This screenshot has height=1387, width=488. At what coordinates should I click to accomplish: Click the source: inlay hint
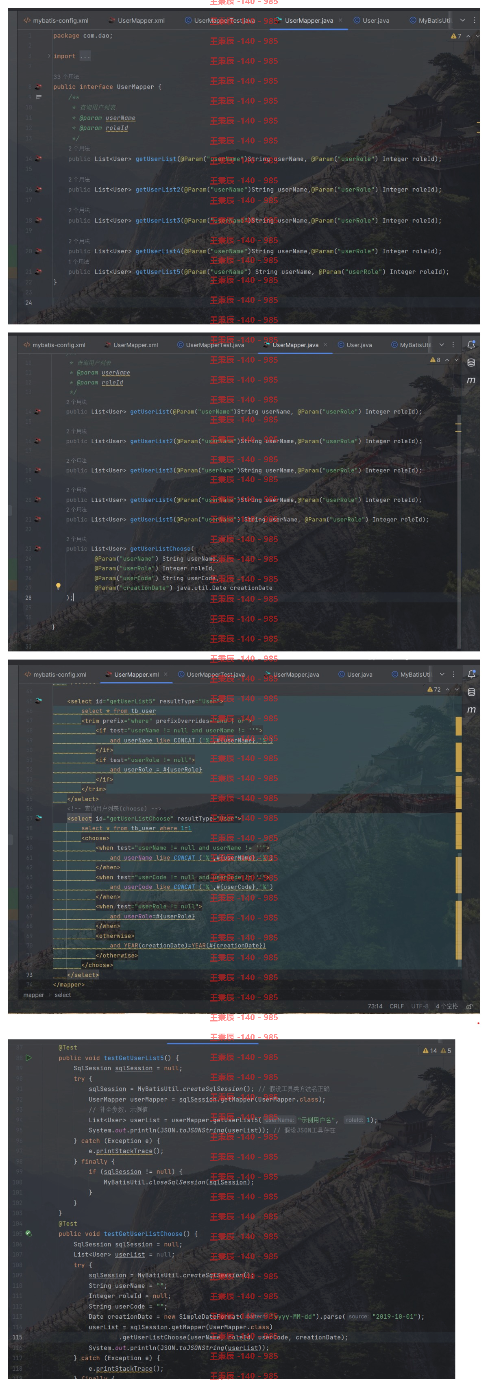click(358, 1317)
